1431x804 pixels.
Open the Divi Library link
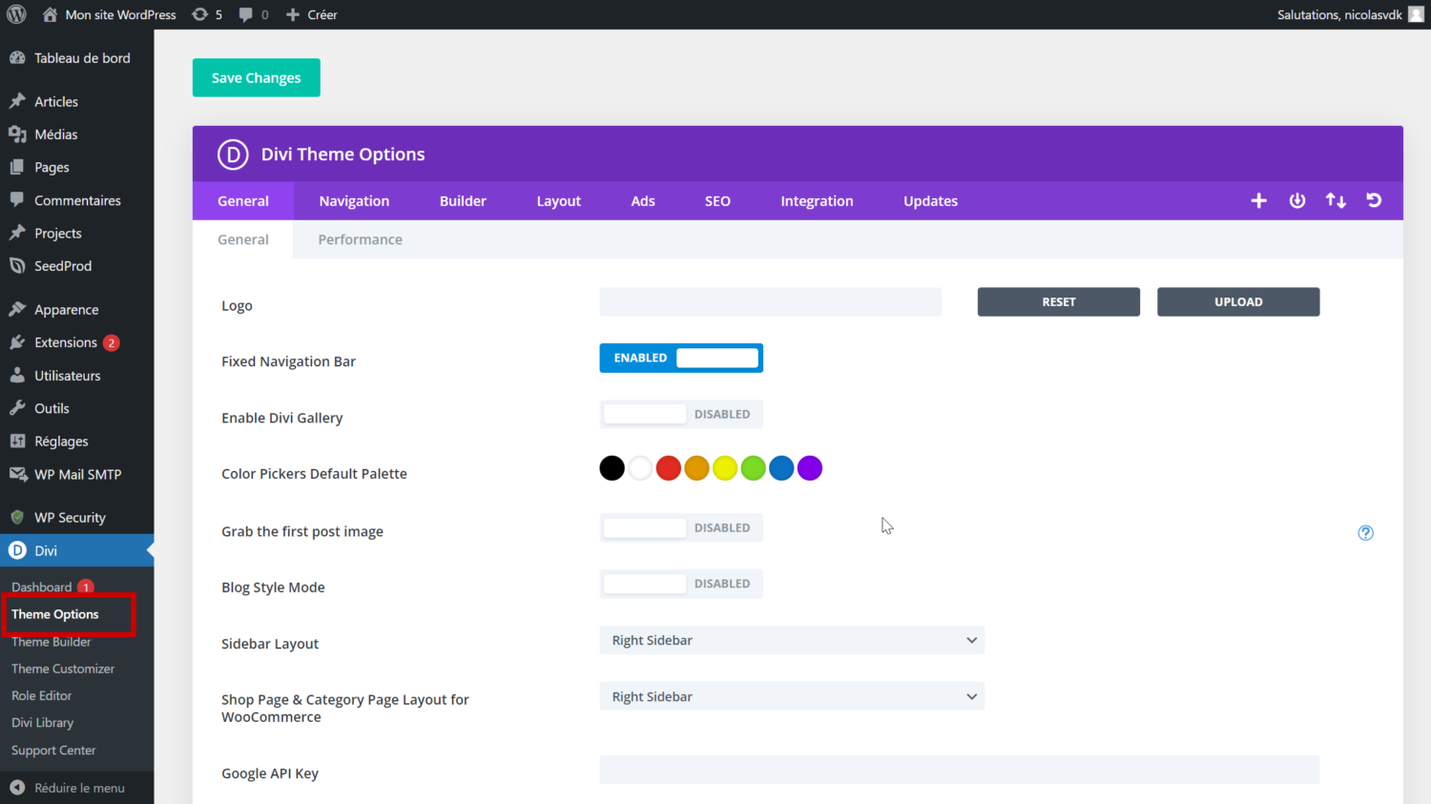coord(42,723)
